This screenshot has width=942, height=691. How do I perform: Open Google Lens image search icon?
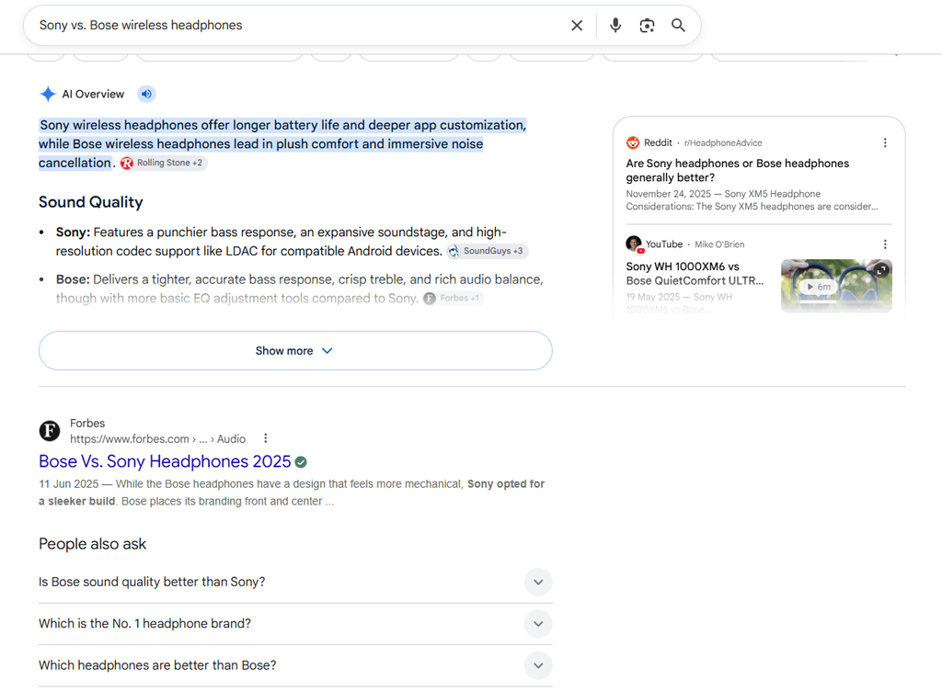pos(647,25)
